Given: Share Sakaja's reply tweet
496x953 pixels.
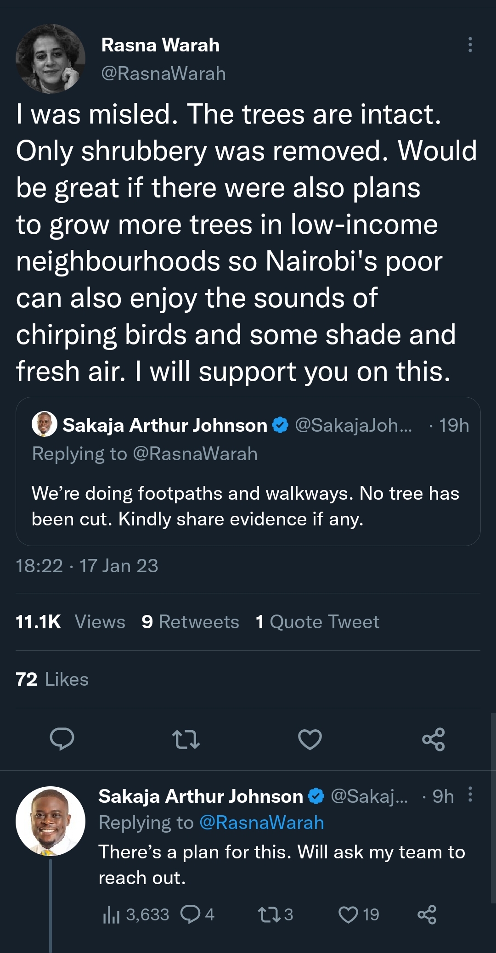Looking at the screenshot, I should click(x=427, y=914).
